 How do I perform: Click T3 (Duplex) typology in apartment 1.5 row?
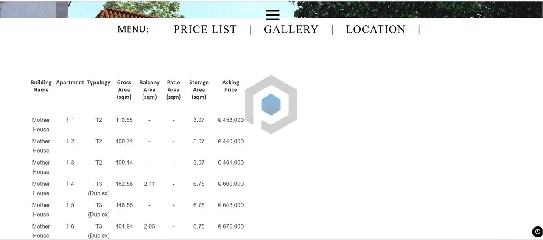[99, 210]
